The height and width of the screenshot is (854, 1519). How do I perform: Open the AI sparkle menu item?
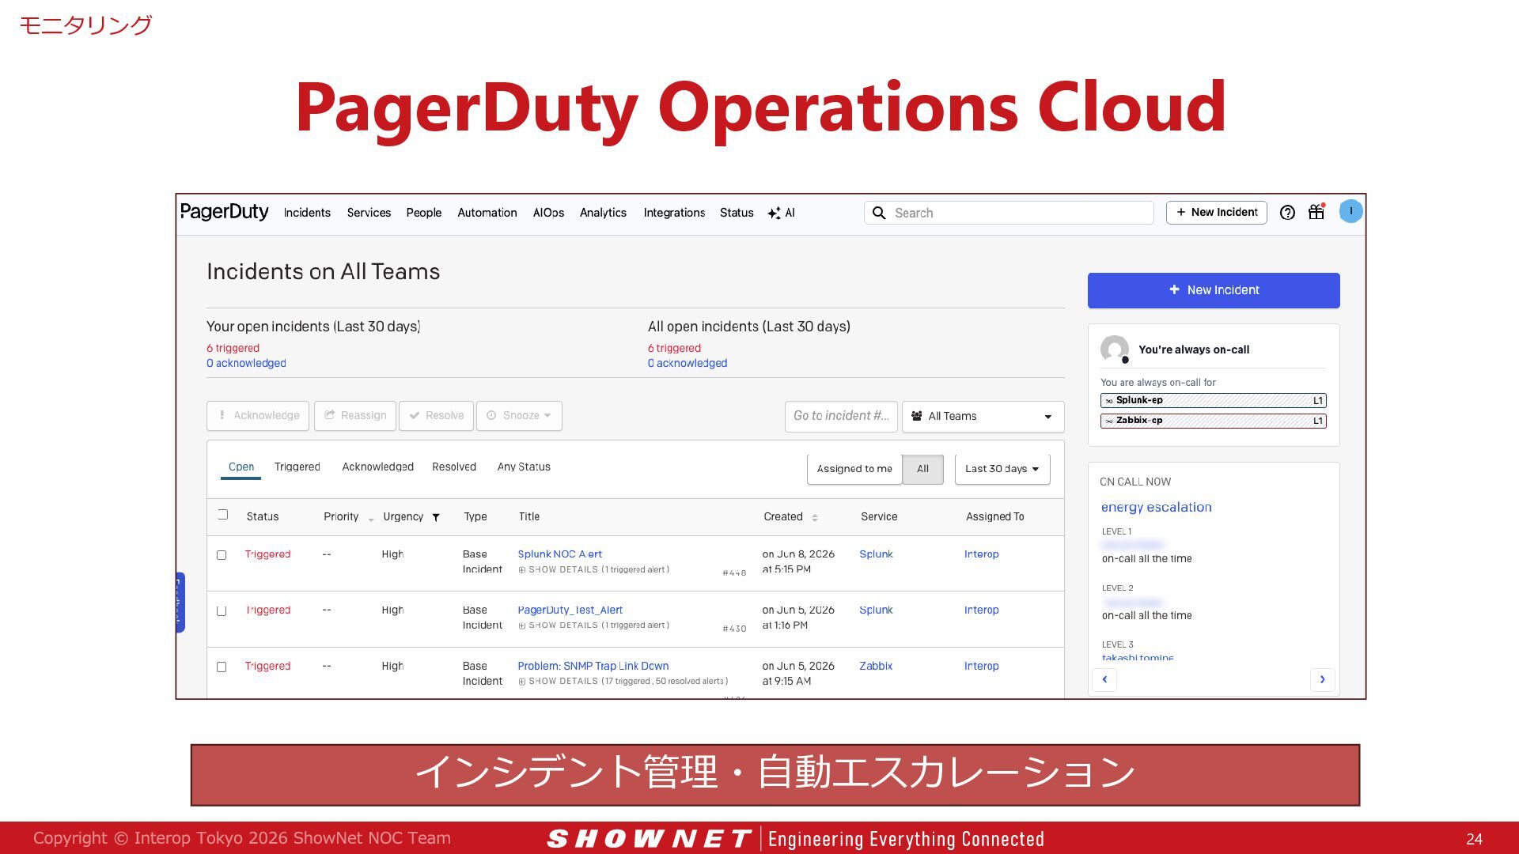tap(781, 213)
